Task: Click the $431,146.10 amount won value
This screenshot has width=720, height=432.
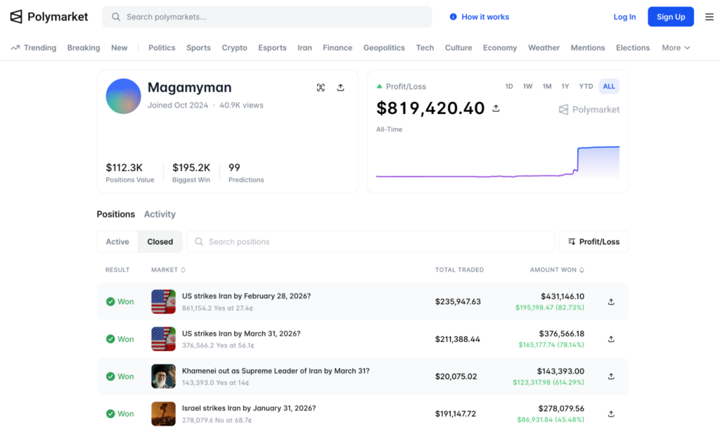Action: 562,296
